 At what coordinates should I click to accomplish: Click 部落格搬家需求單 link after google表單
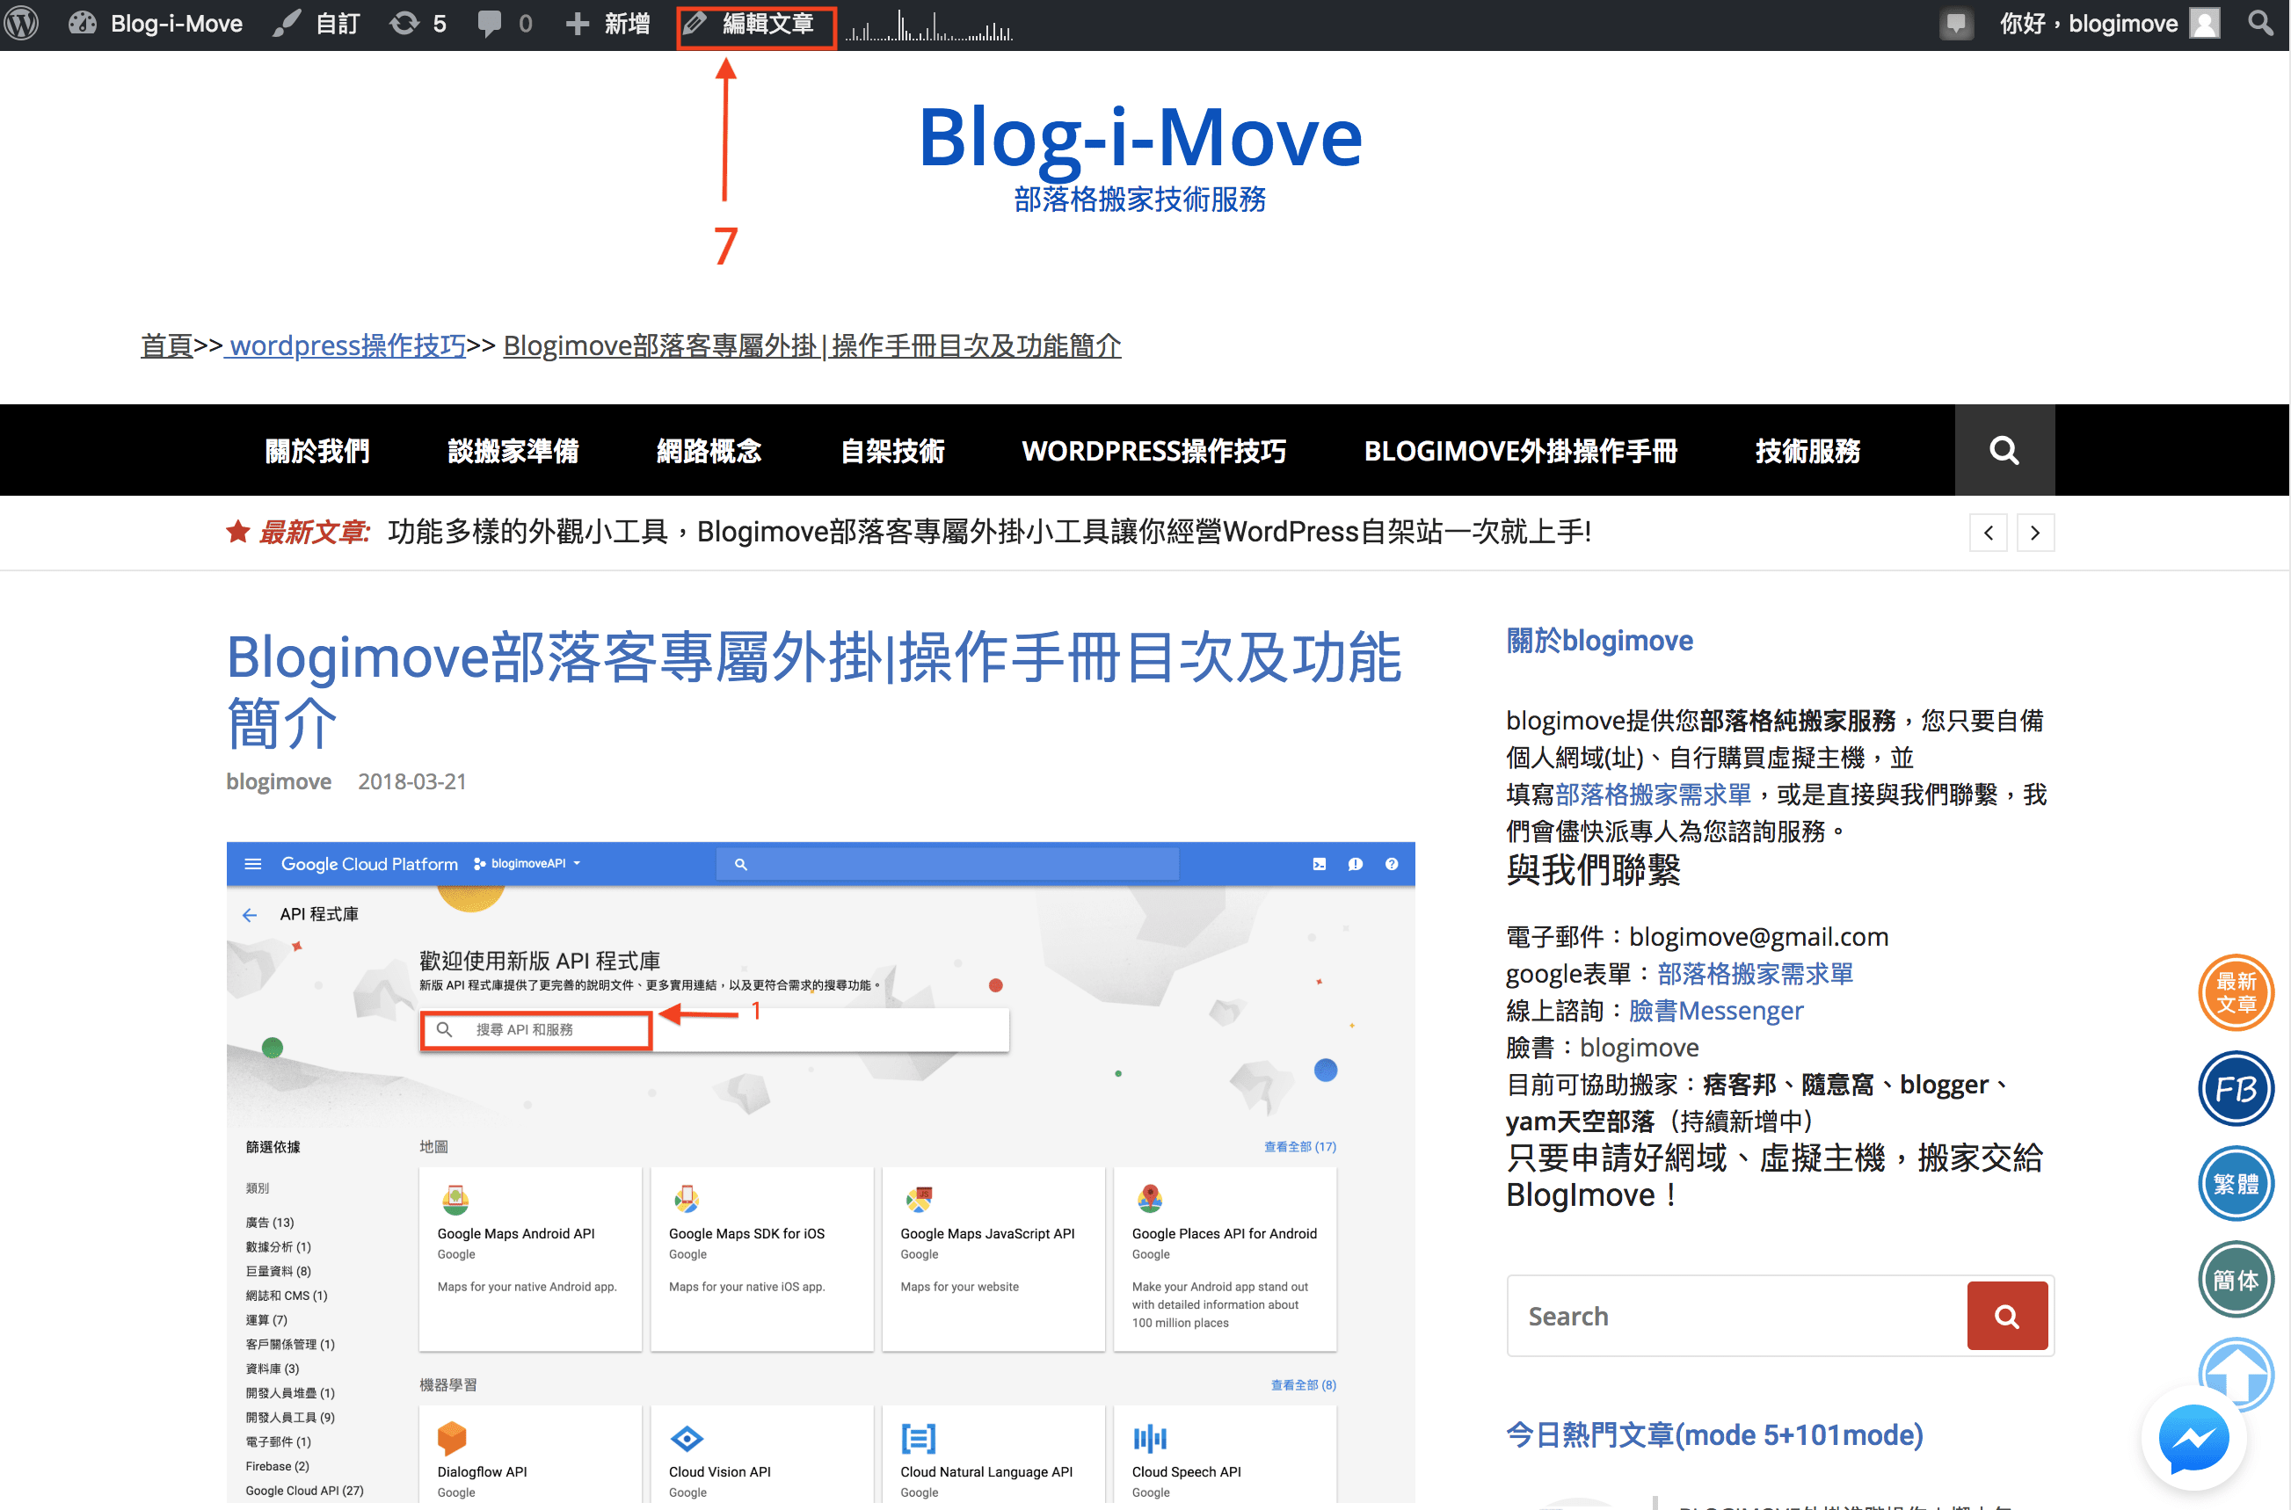click(1755, 974)
